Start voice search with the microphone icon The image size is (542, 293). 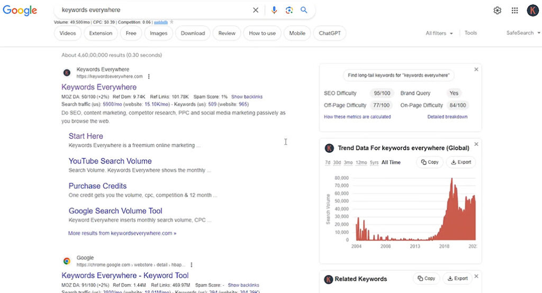[274, 10]
